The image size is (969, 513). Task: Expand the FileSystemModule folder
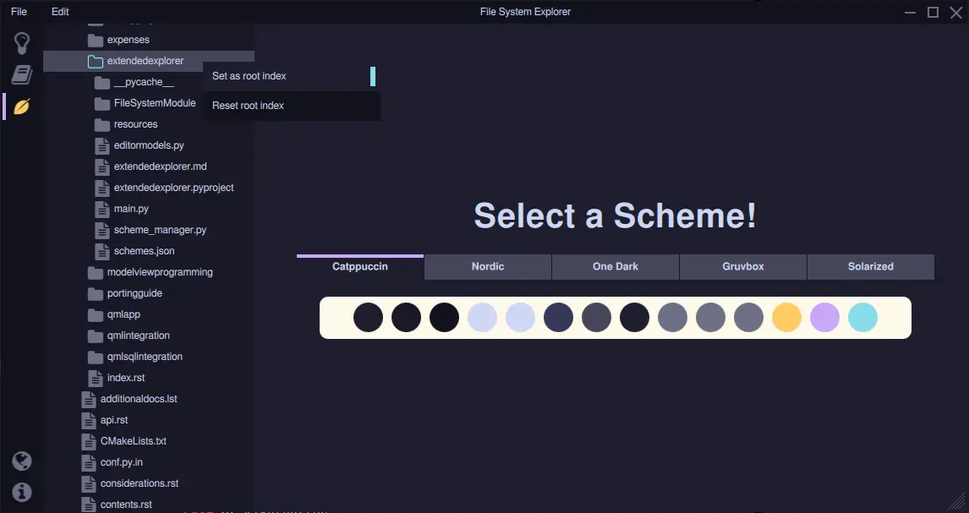tap(154, 103)
